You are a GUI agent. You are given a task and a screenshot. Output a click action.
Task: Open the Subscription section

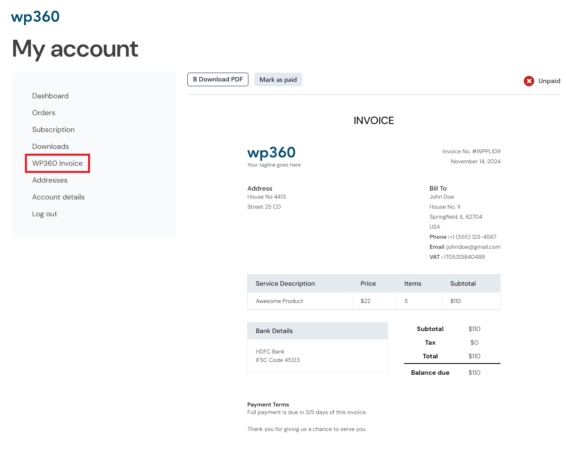[x=53, y=130]
